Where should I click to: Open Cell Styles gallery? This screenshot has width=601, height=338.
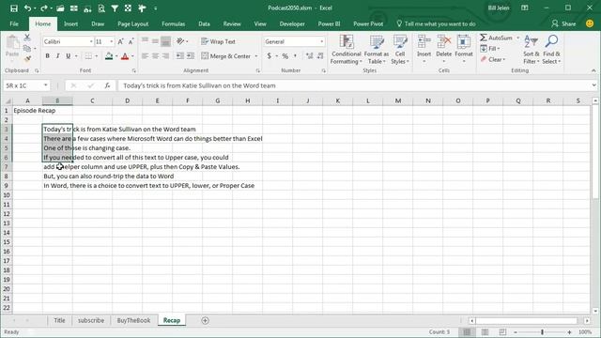400,50
